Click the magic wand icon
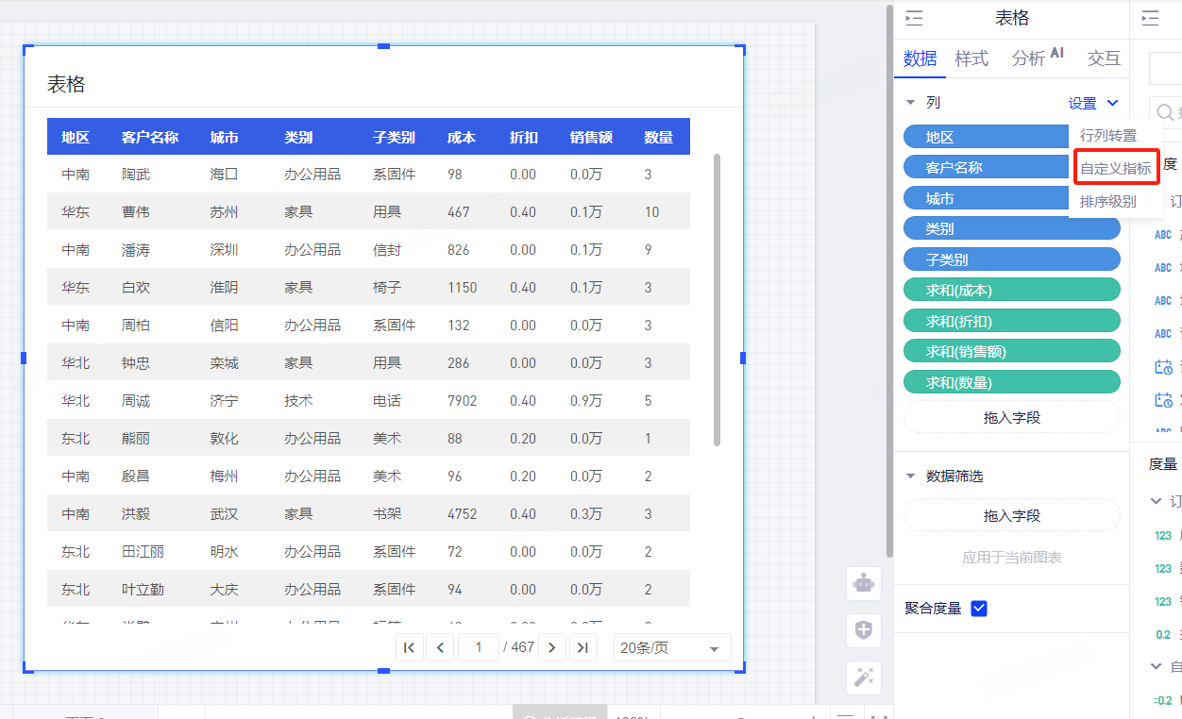 (x=863, y=677)
